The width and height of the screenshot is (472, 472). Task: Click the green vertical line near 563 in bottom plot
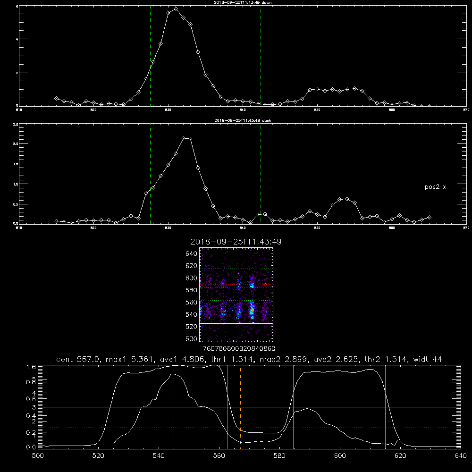[x=227, y=406]
